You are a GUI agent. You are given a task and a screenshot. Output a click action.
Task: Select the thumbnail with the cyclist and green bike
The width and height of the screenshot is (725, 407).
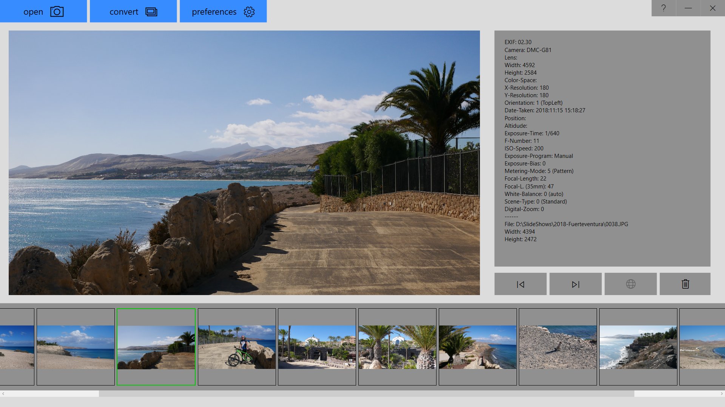click(x=237, y=347)
